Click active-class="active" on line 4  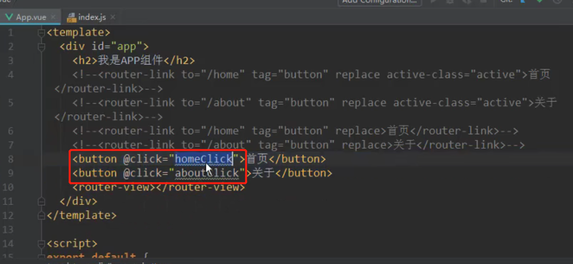click(454, 75)
